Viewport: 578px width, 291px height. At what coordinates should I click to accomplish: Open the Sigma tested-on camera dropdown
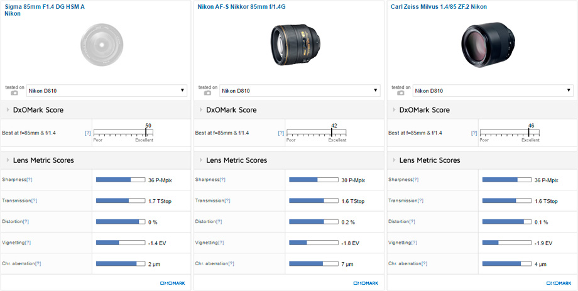[x=107, y=91]
